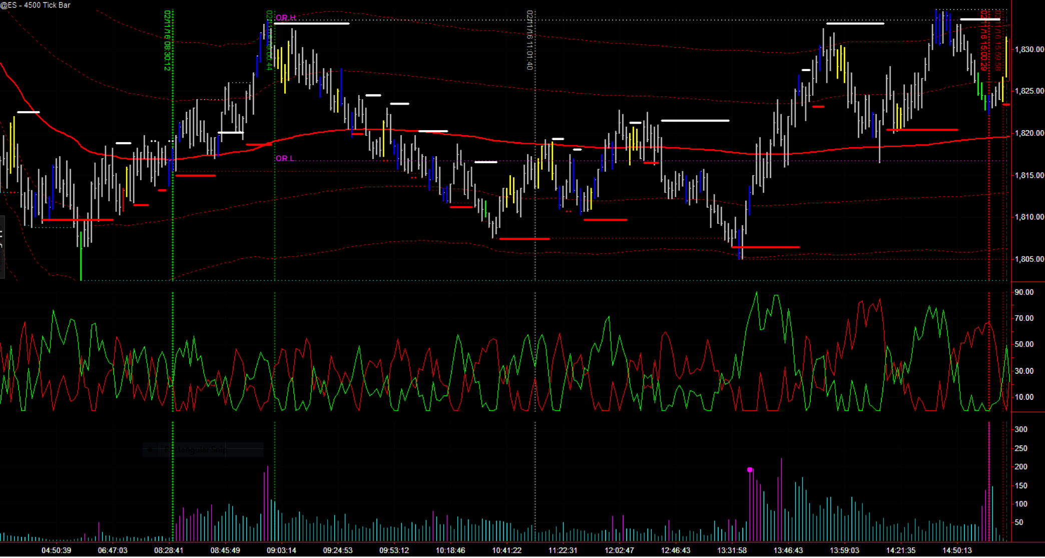Click the magenta OR.L label
The height and width of the screenshot is (558, 1045).
[285, 159]
